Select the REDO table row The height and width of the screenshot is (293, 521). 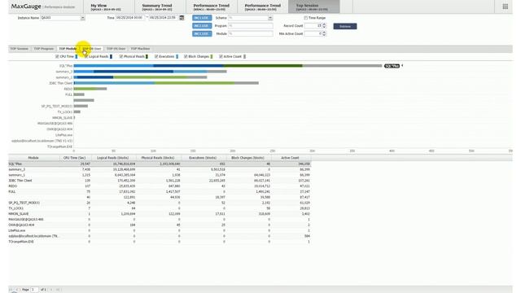click(160, 186)
